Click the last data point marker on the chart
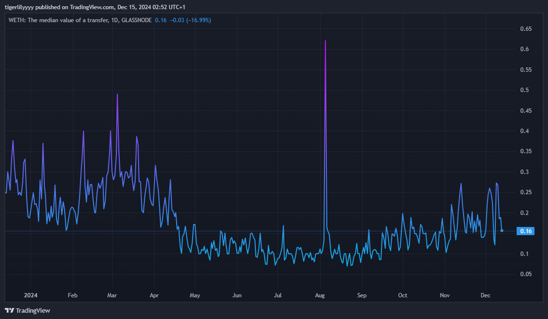This screenshot has width=548, height=319. [x=502, y=231]
